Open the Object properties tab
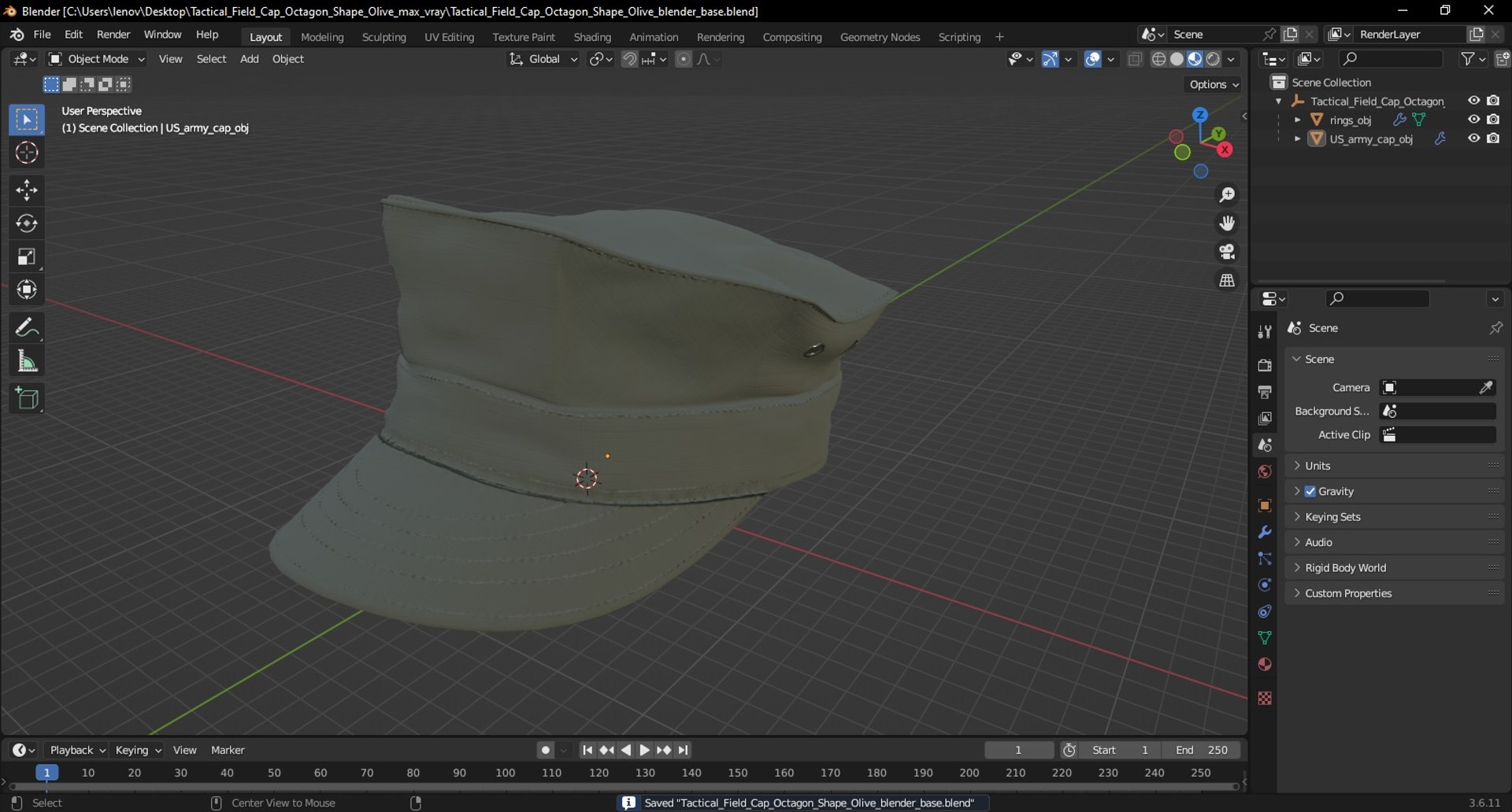The width and height of the screenshot is (1512, 812). (x=1265, y=506)
